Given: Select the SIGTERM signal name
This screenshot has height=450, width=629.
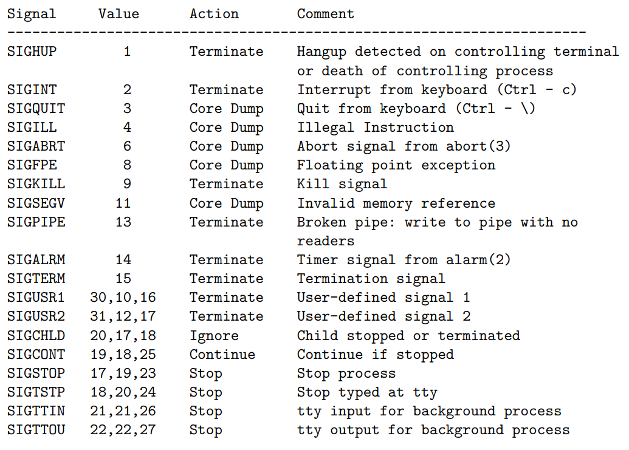Looking at the screenshot, I should (x=36, y=279).
